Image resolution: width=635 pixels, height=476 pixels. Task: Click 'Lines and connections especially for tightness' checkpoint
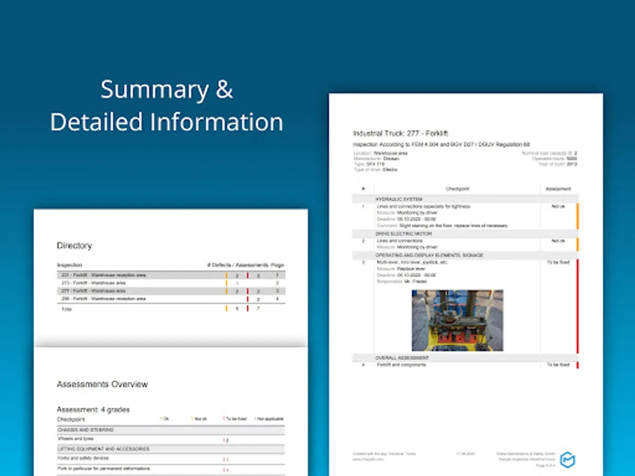(423, 206)
